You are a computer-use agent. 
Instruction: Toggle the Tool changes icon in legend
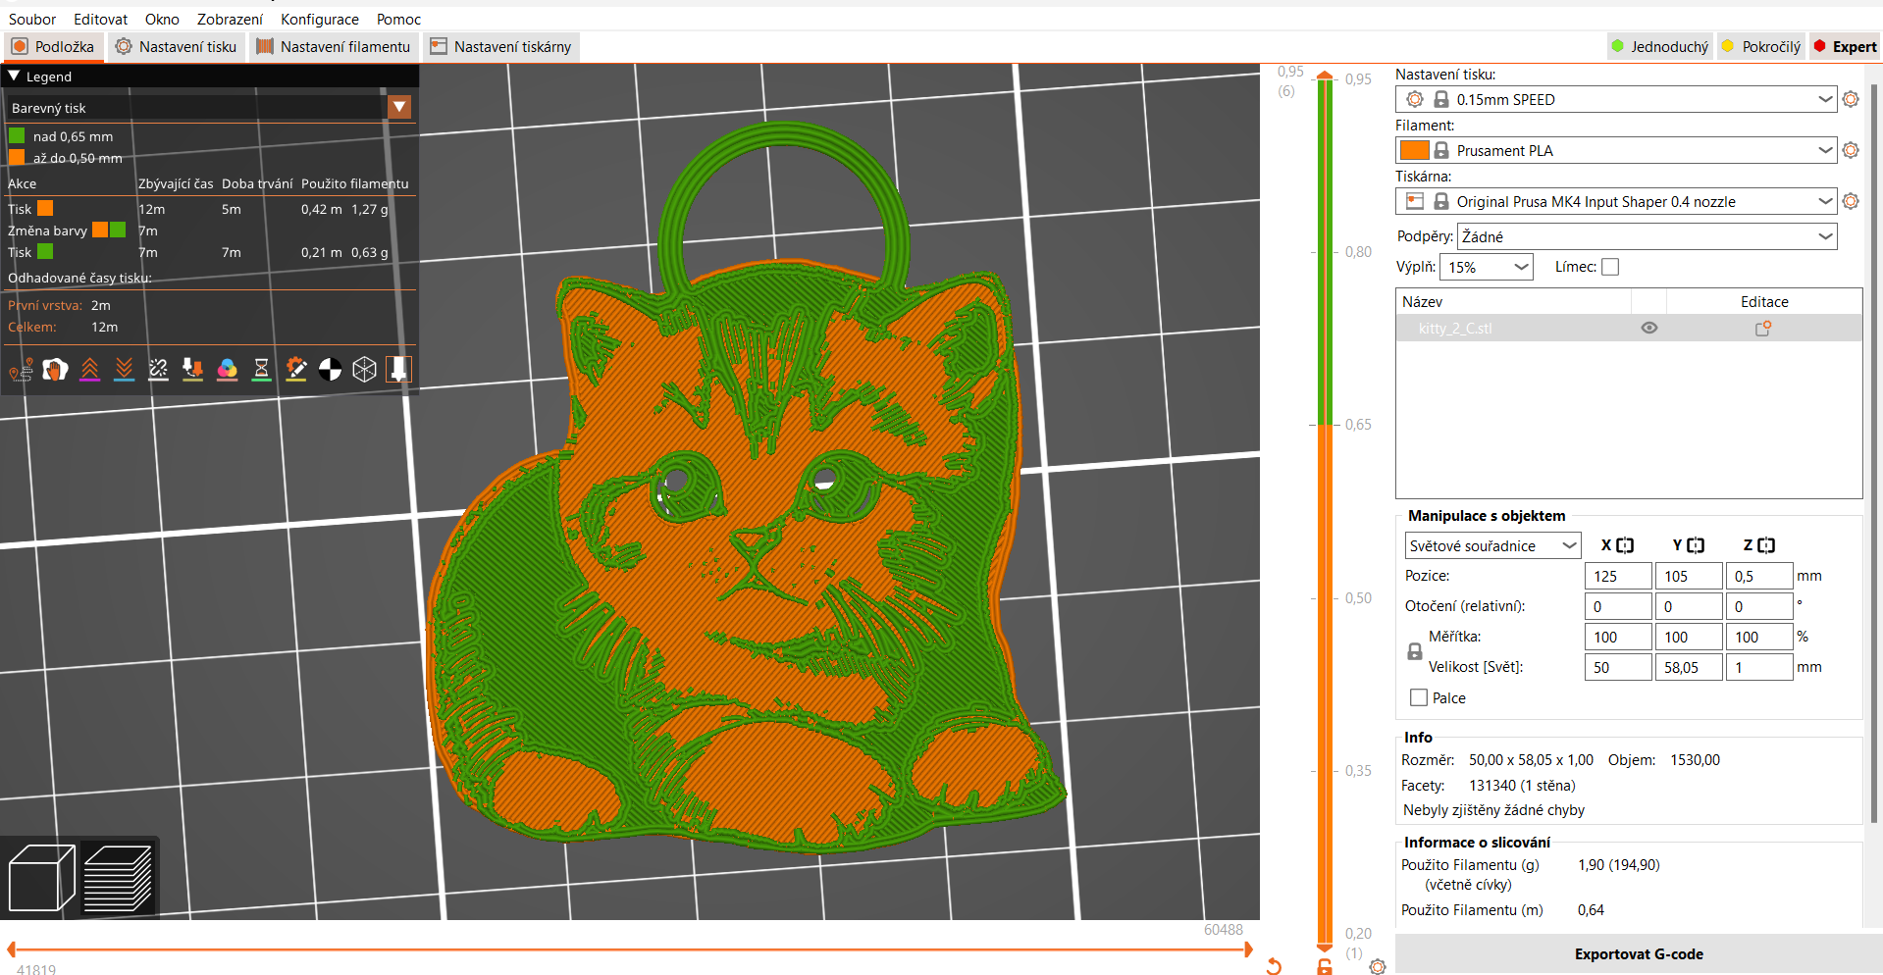pos(192,370)
